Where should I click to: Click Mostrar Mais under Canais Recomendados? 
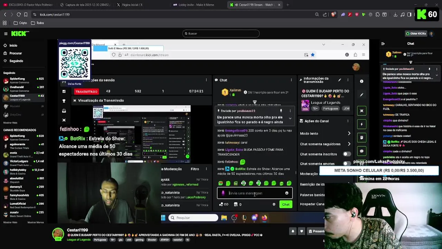click(10, 222)
